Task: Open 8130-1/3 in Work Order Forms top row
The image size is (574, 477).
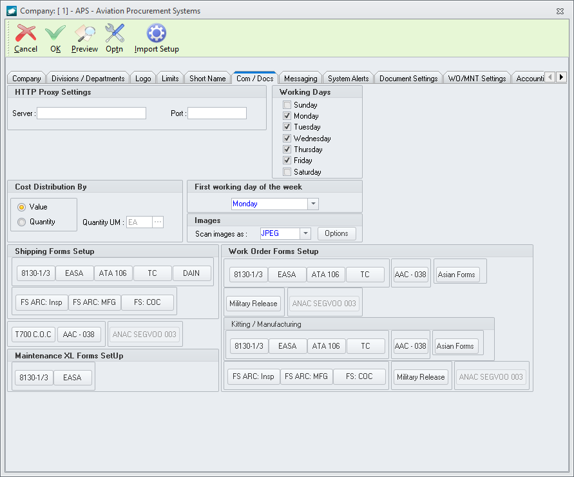Action: point(248,275)
